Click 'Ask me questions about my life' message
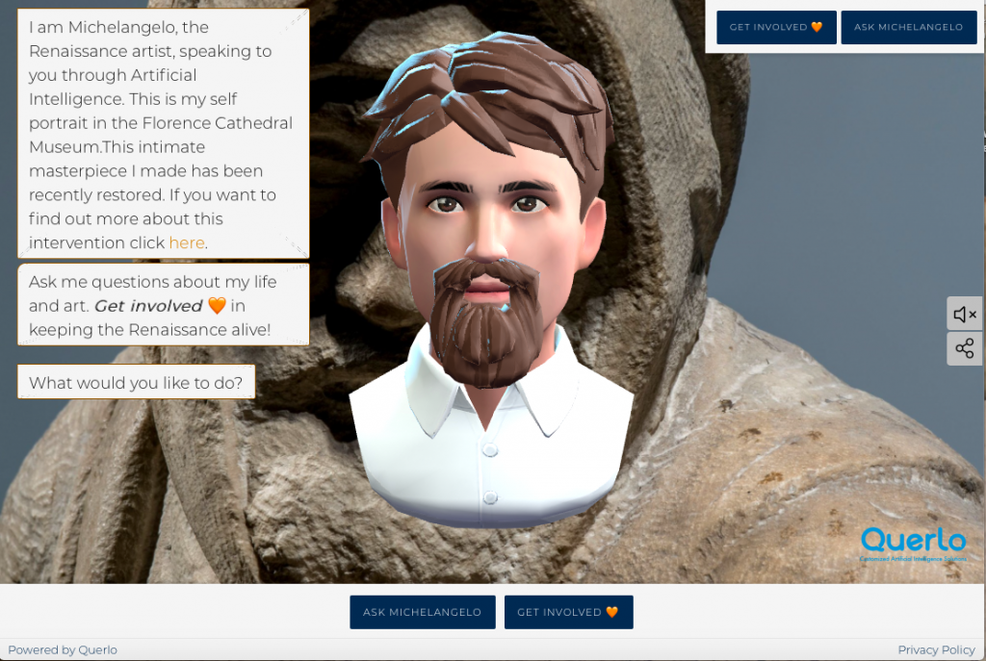This screenshot has height=661, width=986. coord(164,305)
